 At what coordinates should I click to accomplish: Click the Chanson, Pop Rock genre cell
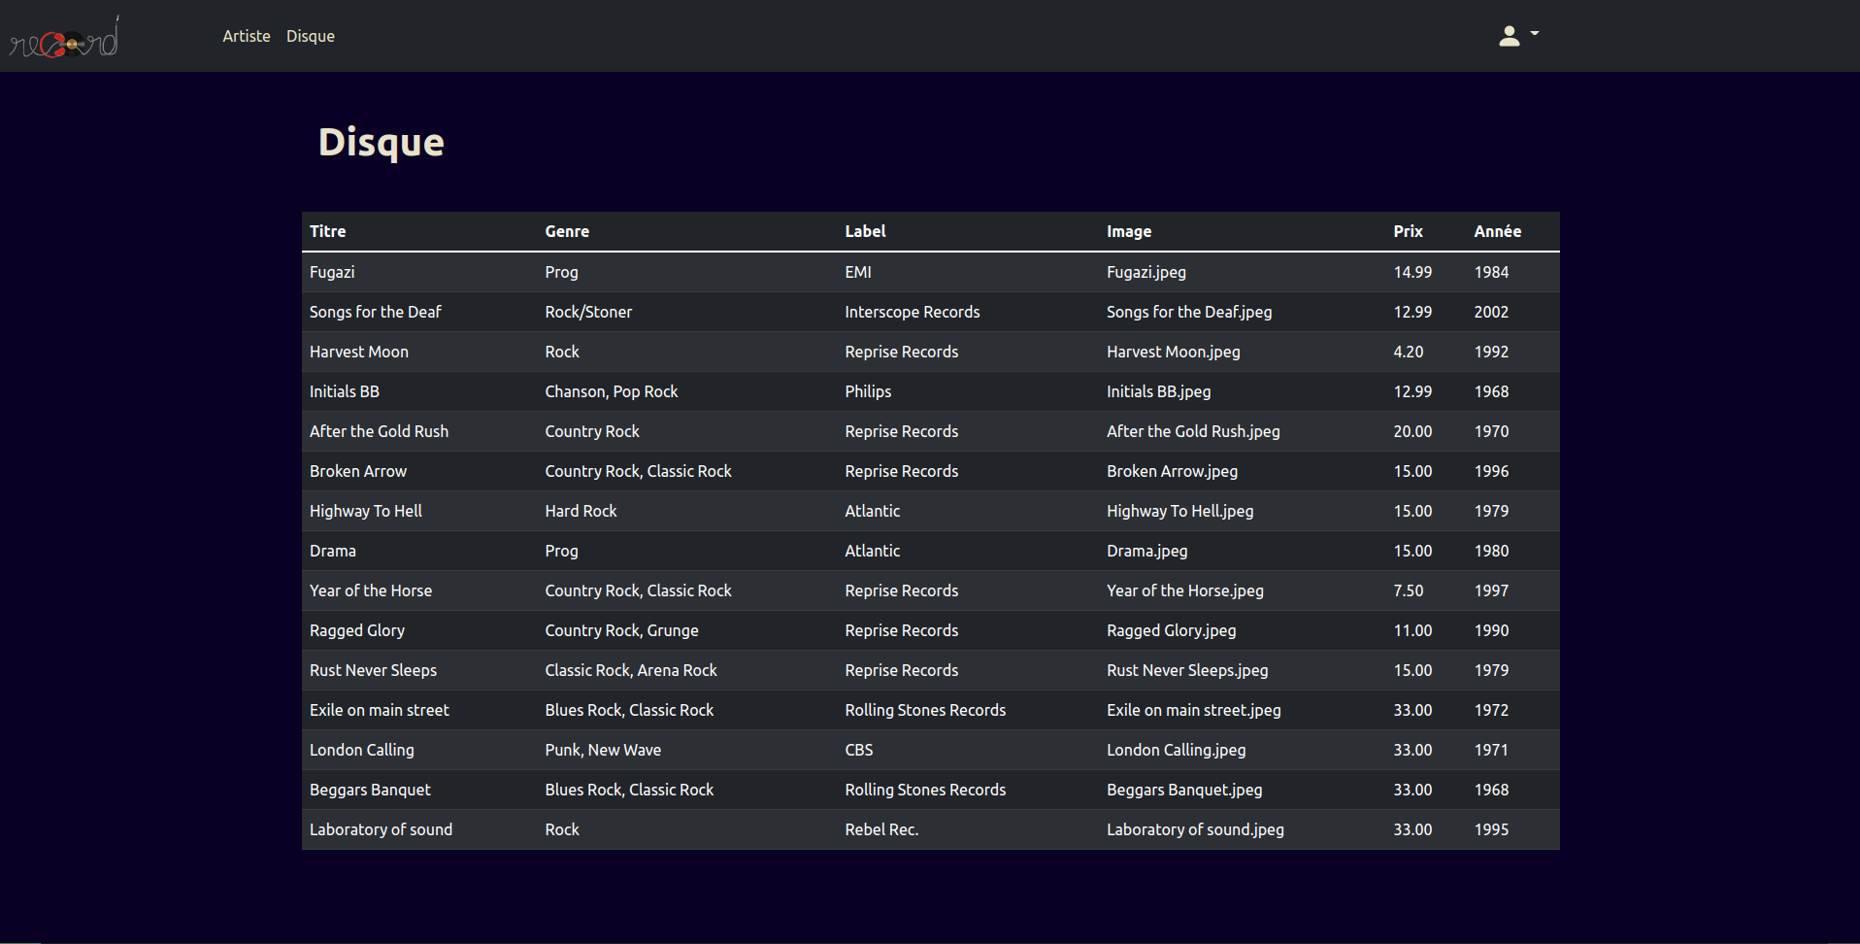(612, 391)
